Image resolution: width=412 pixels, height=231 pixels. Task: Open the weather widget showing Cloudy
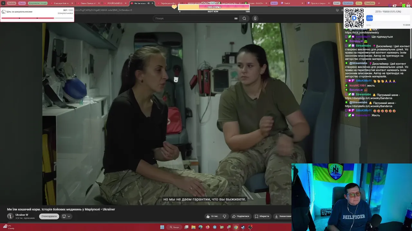coord(9,227)
